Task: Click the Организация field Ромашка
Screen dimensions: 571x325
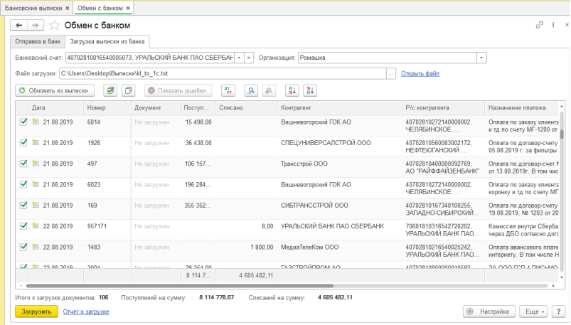Action: tap(388, 58)
